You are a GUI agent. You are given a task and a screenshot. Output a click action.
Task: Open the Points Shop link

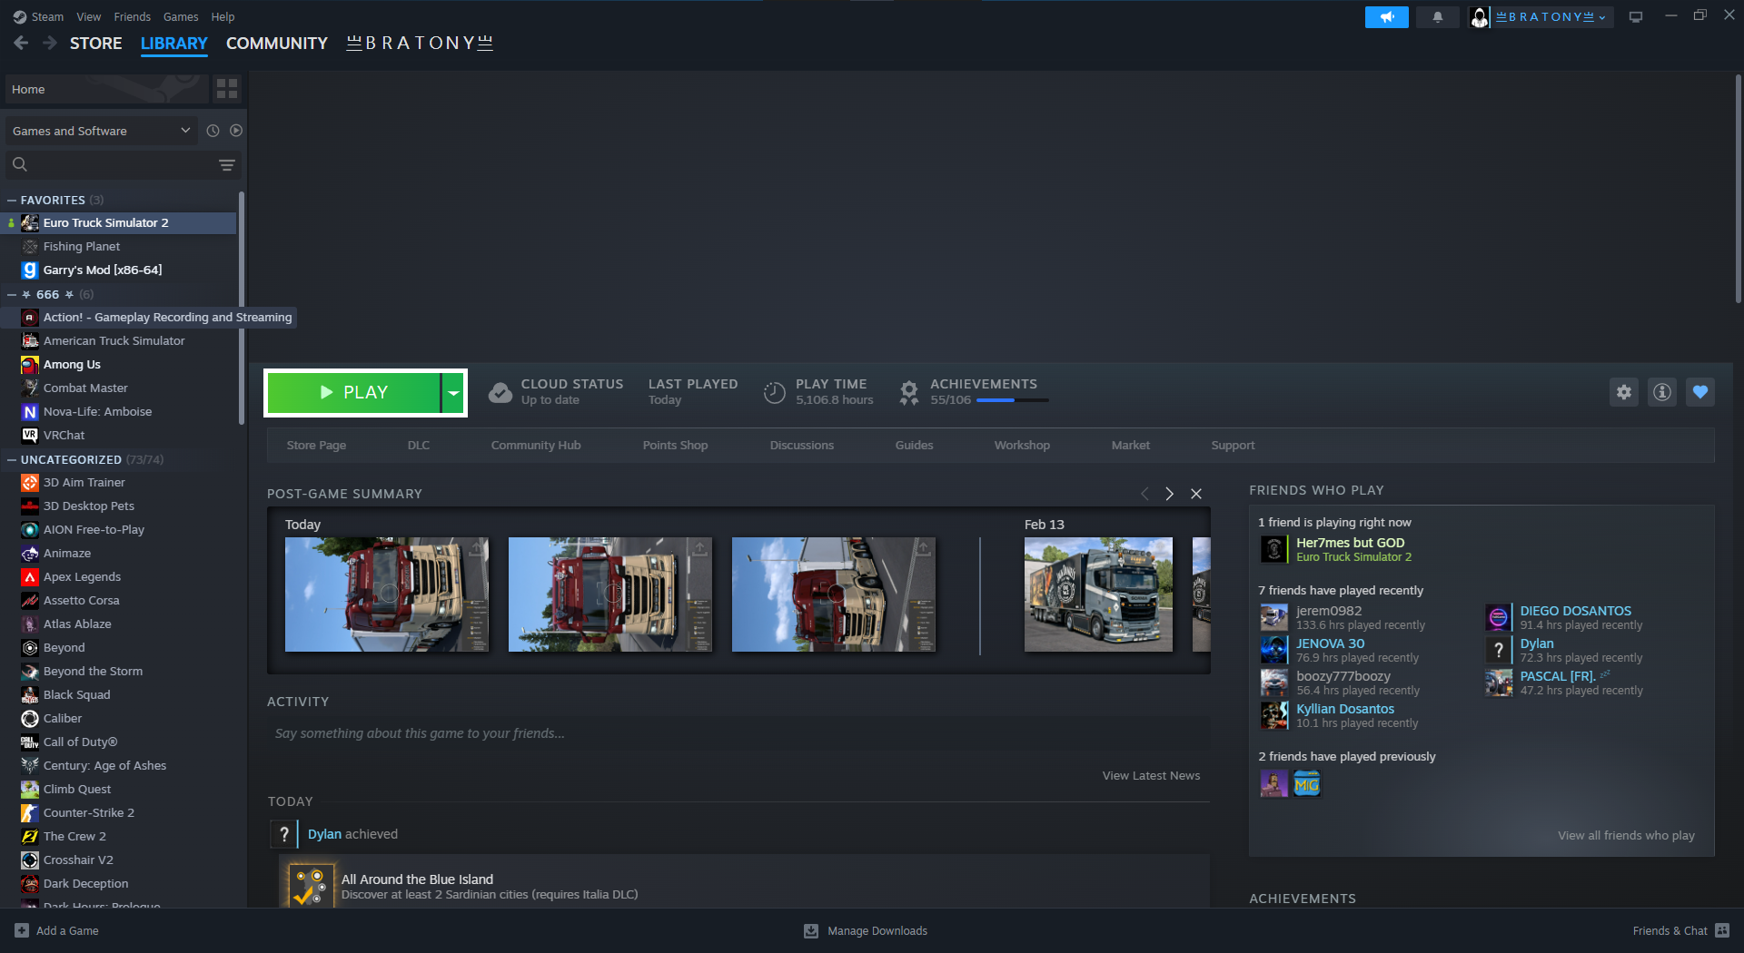tap(675, 445)
